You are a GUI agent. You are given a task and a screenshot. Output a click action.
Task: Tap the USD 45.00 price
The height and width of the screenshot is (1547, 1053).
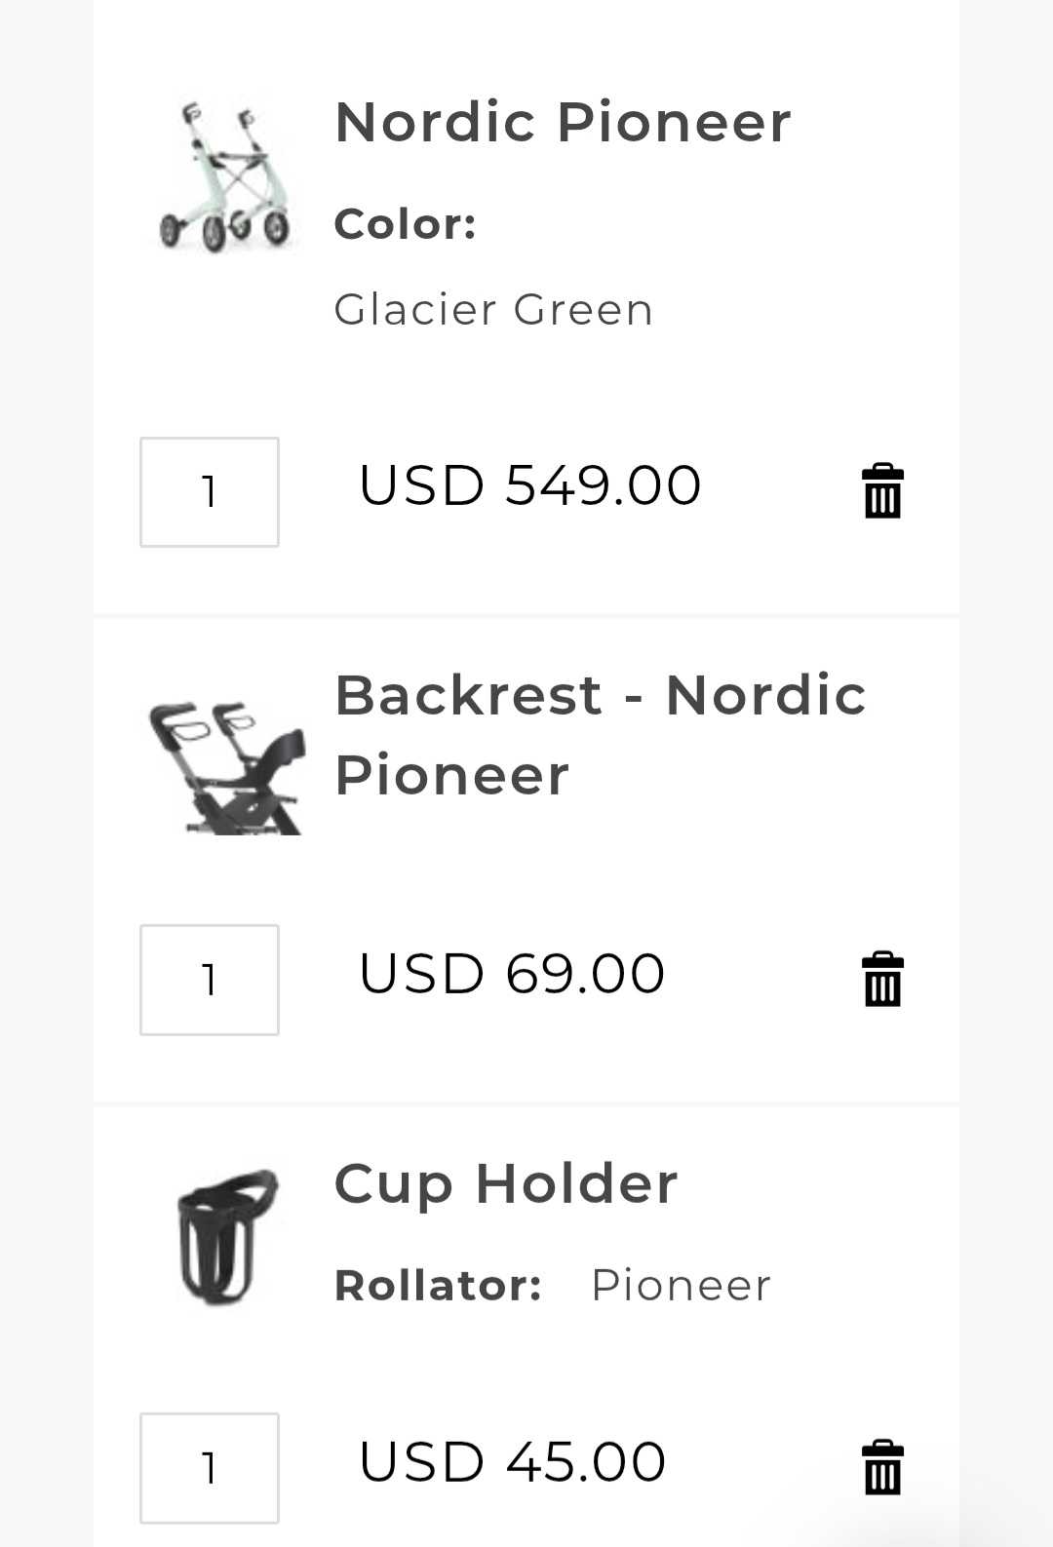512,1462
